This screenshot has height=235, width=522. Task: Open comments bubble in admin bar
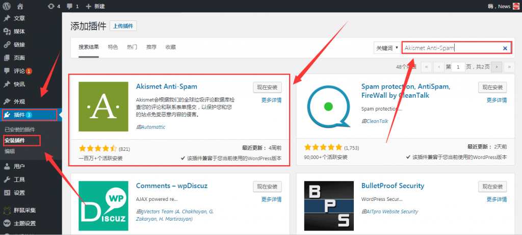click(x=72, y=6)
